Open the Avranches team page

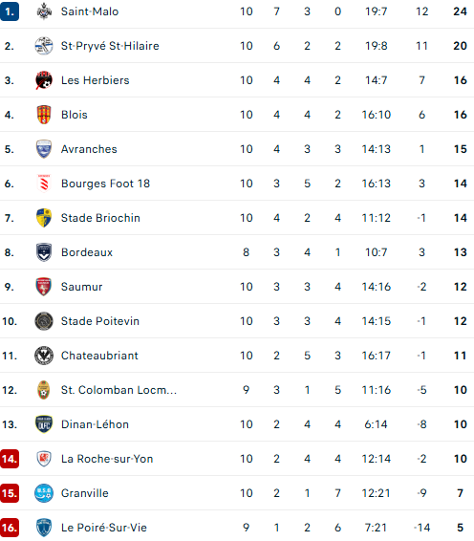point(89,149)
